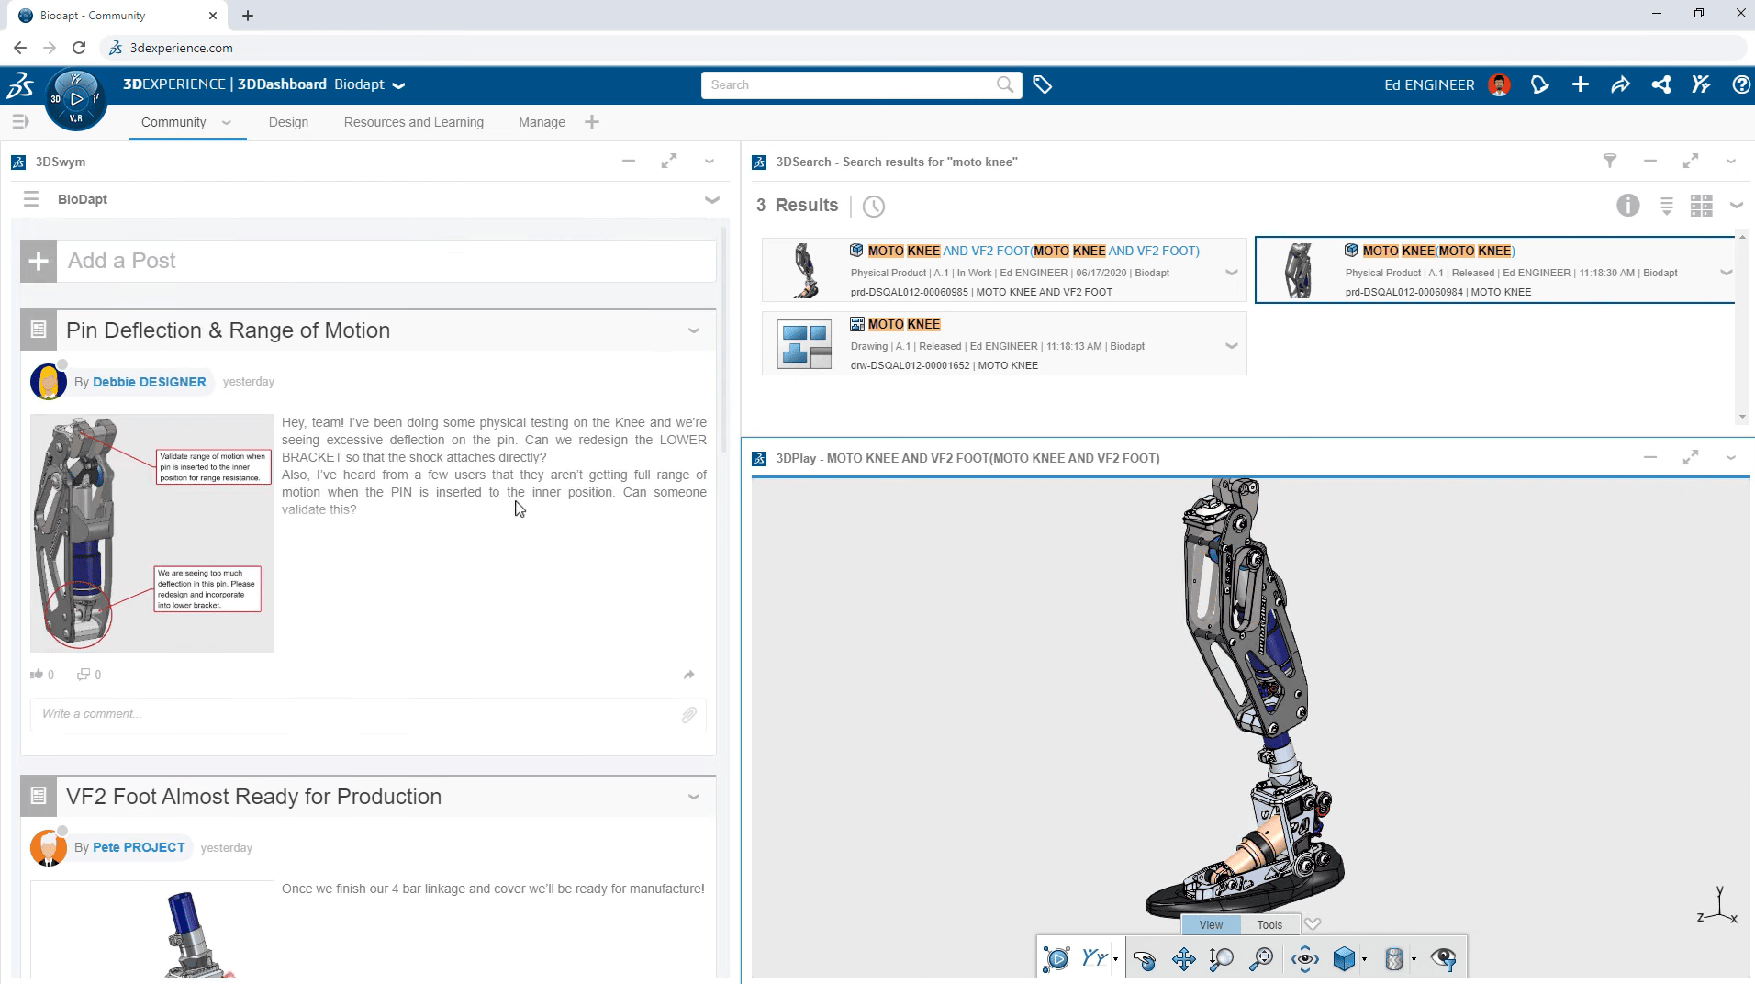Click the view orientation eye icon

click(1305, 959)
